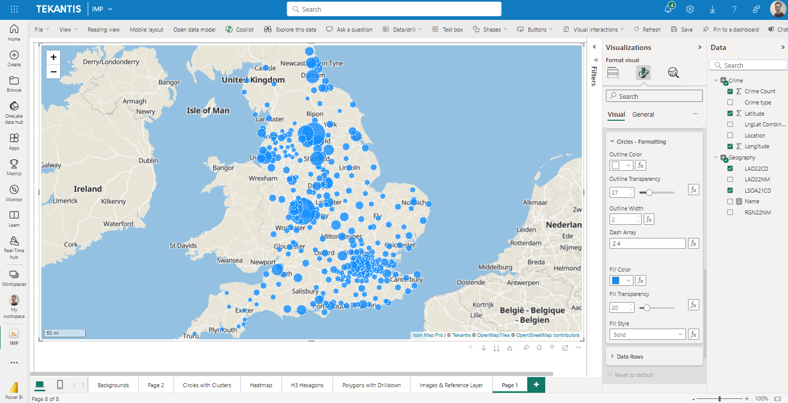Click the Build visual fields icon
The width and height of the screenshot is (788, 403).
613,73
